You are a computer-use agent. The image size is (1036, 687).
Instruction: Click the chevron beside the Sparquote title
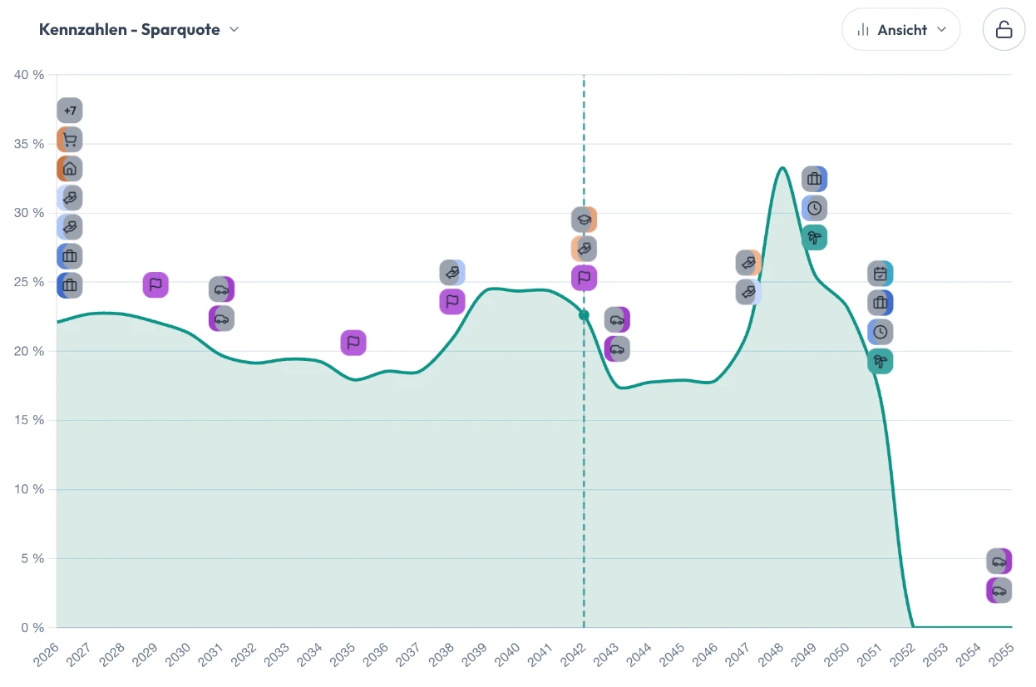(234, 29)
